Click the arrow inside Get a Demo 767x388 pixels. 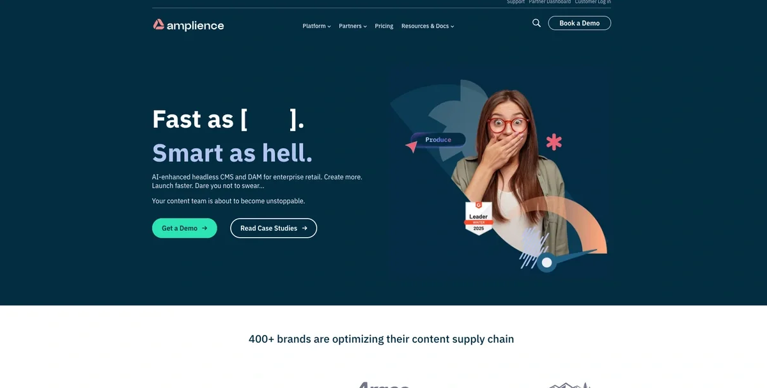205,228
